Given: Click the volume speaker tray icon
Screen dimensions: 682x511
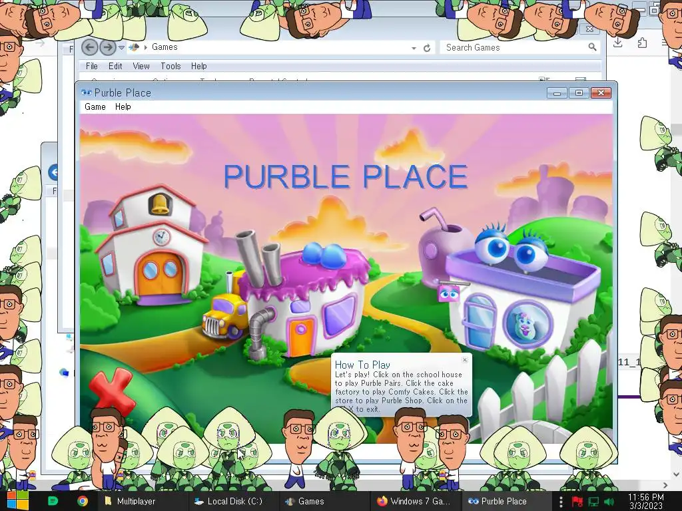Looking at the screenshot, I should (x=609, y=502).
